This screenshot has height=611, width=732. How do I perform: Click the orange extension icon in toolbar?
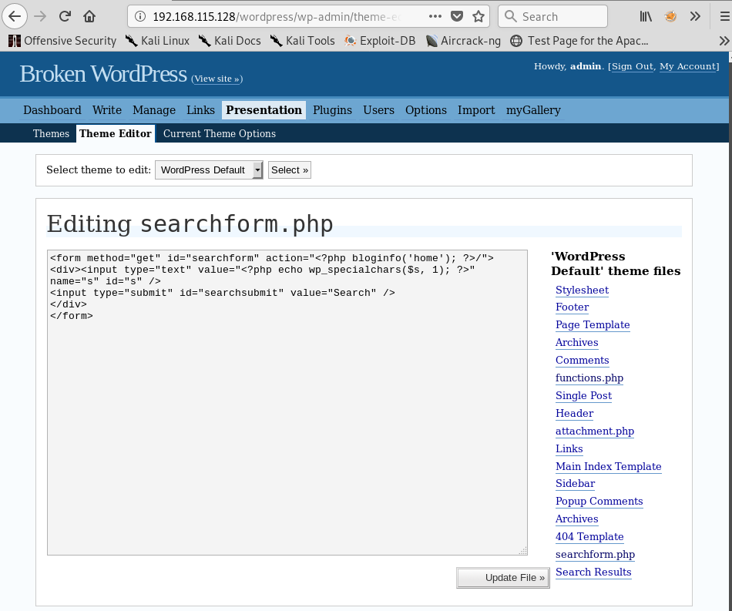[x=670, y=16]
